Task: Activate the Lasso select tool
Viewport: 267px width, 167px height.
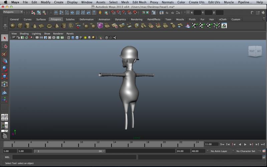Action: coord(5,46)
